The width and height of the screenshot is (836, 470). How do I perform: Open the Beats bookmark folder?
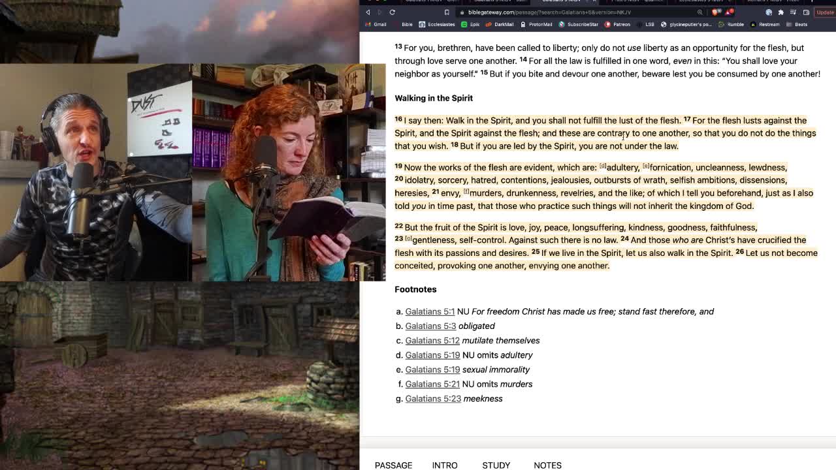point(797,25)
